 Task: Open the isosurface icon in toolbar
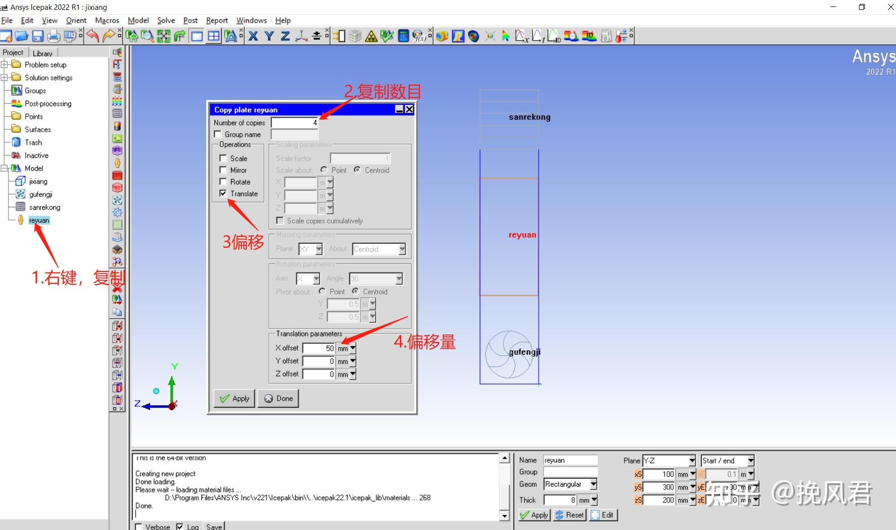(473, 36)
